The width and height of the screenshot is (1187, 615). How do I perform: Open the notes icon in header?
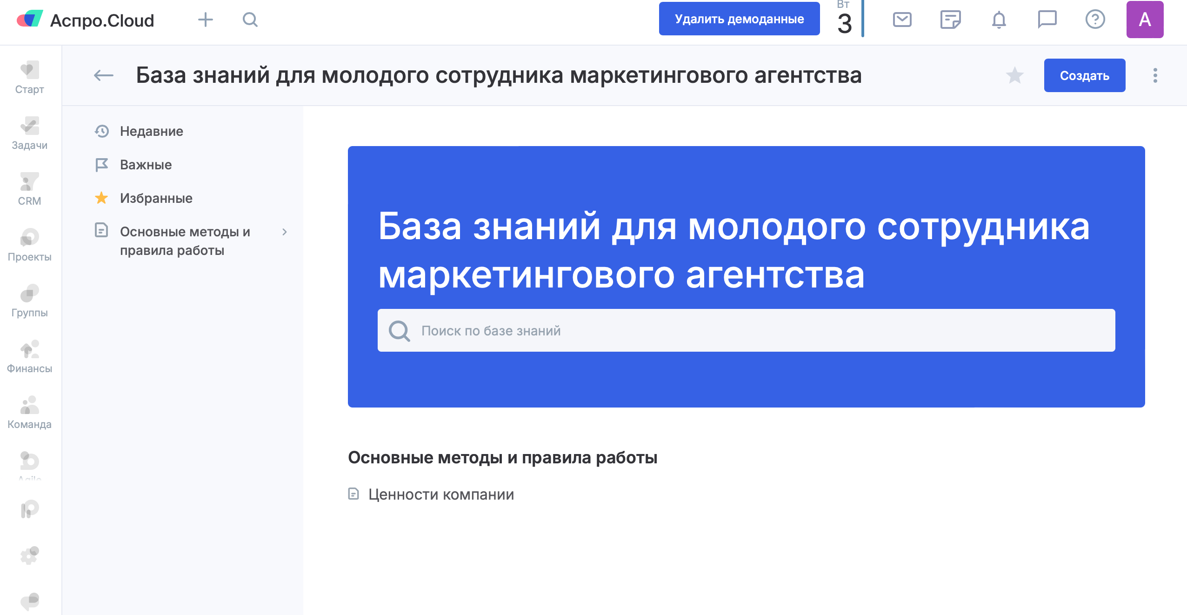click(x=950, y=20)
